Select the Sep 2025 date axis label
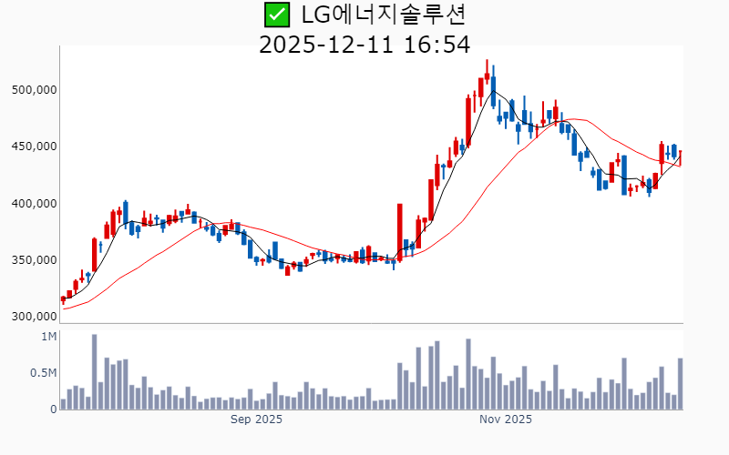The width and height of the screenshot is (729, 455). point(256,420)
